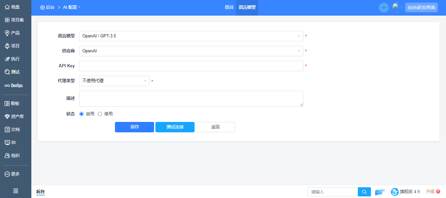Open 资产库 diamond icon
This screenshot has height=198, width=446.
point(7,116)
